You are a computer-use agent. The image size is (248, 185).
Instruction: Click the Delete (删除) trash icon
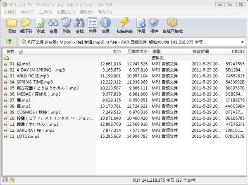[x=66, y=24]
